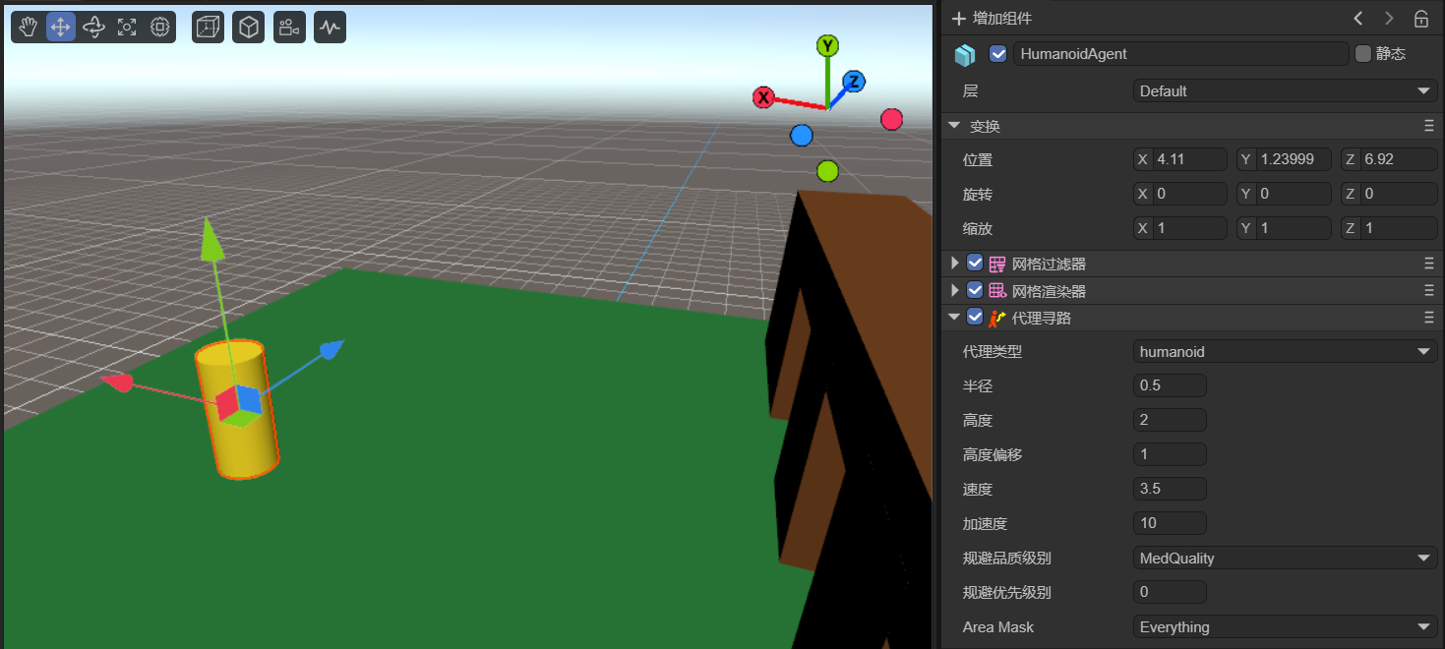
Task: Open the 变换 section options menu
Action: 1428,126
